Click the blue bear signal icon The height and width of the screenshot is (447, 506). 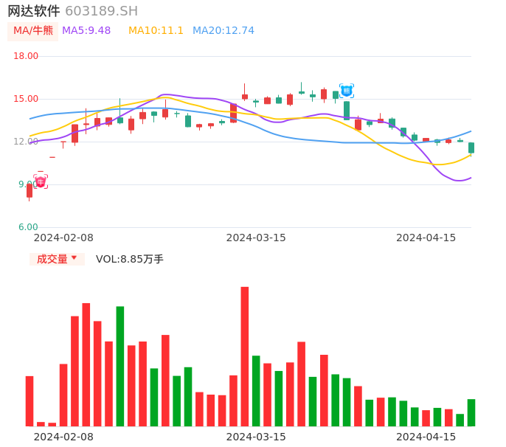347,91
